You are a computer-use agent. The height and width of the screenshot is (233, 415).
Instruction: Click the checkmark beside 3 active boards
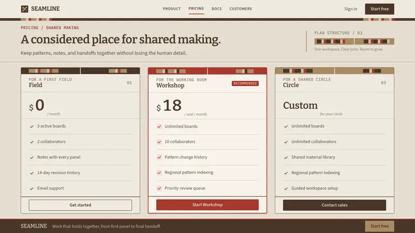(x=32, y=126)
